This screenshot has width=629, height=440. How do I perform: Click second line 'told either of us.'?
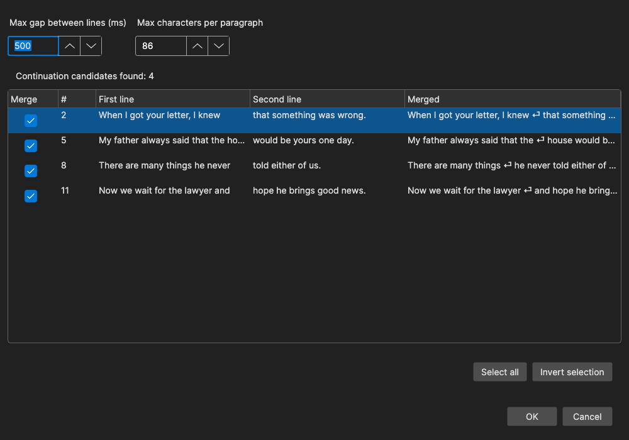click(x=287, y=165)
